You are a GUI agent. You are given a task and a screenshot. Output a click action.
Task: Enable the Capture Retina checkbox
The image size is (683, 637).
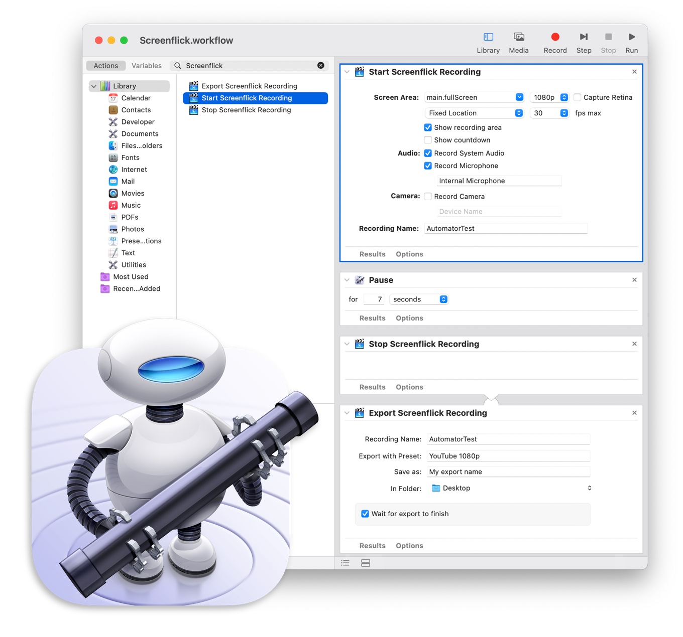[578, 97]
